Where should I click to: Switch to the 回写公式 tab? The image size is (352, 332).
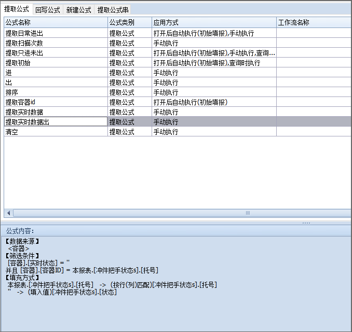tap(48, 10)
